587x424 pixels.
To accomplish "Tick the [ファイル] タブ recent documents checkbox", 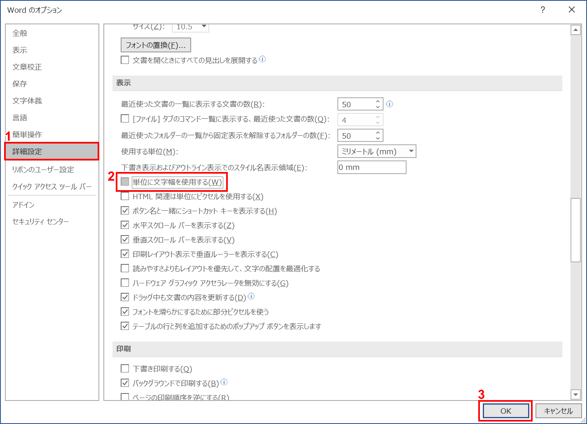I will (125, 119).
